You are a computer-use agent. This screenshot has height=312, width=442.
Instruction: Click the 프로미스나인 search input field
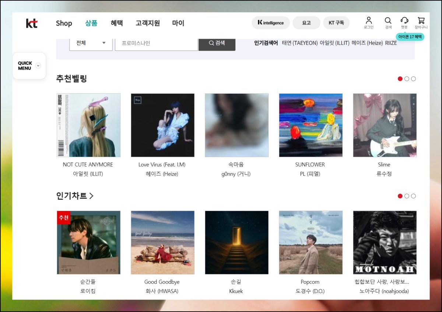156,43
